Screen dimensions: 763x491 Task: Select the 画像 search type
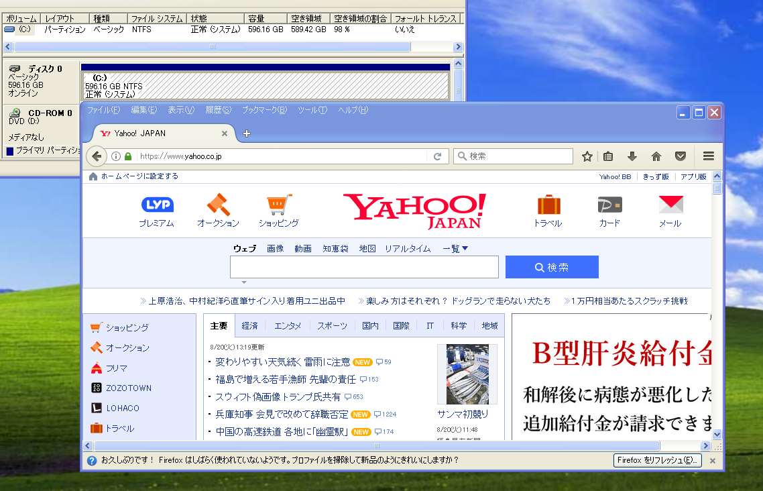click(276, 249)
